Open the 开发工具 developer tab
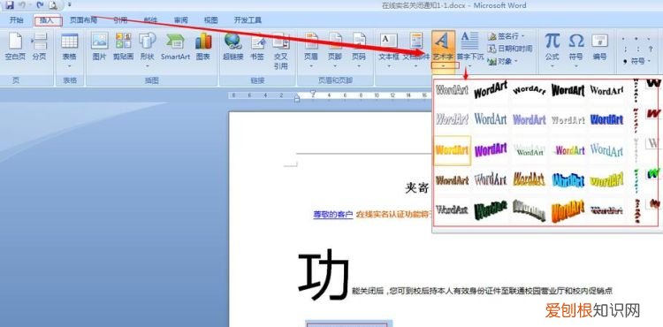This screenshot has height=327, width=663. click(x=248, y=19)
